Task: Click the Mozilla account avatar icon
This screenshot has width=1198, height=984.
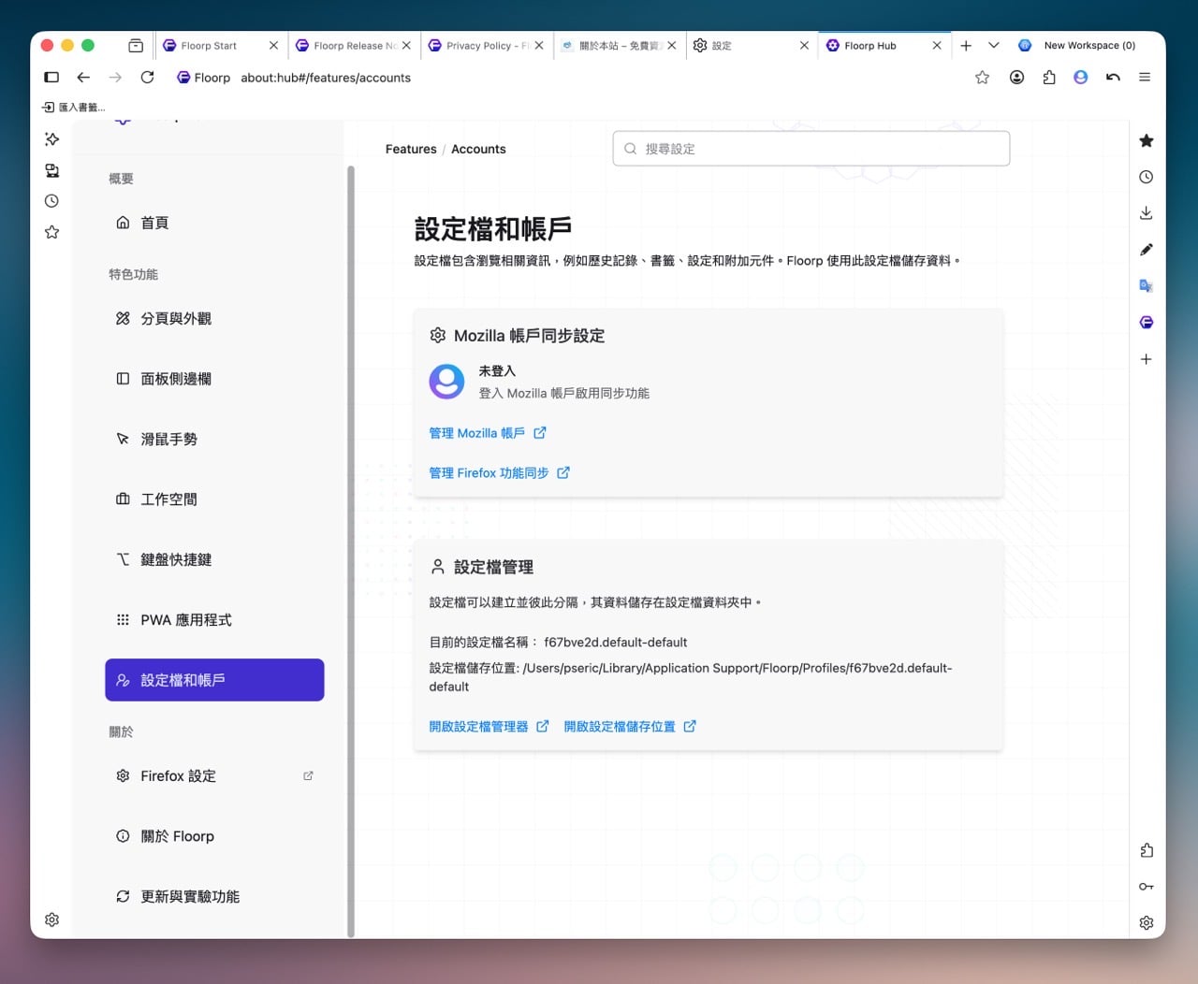Action: (x=446, y=382)
